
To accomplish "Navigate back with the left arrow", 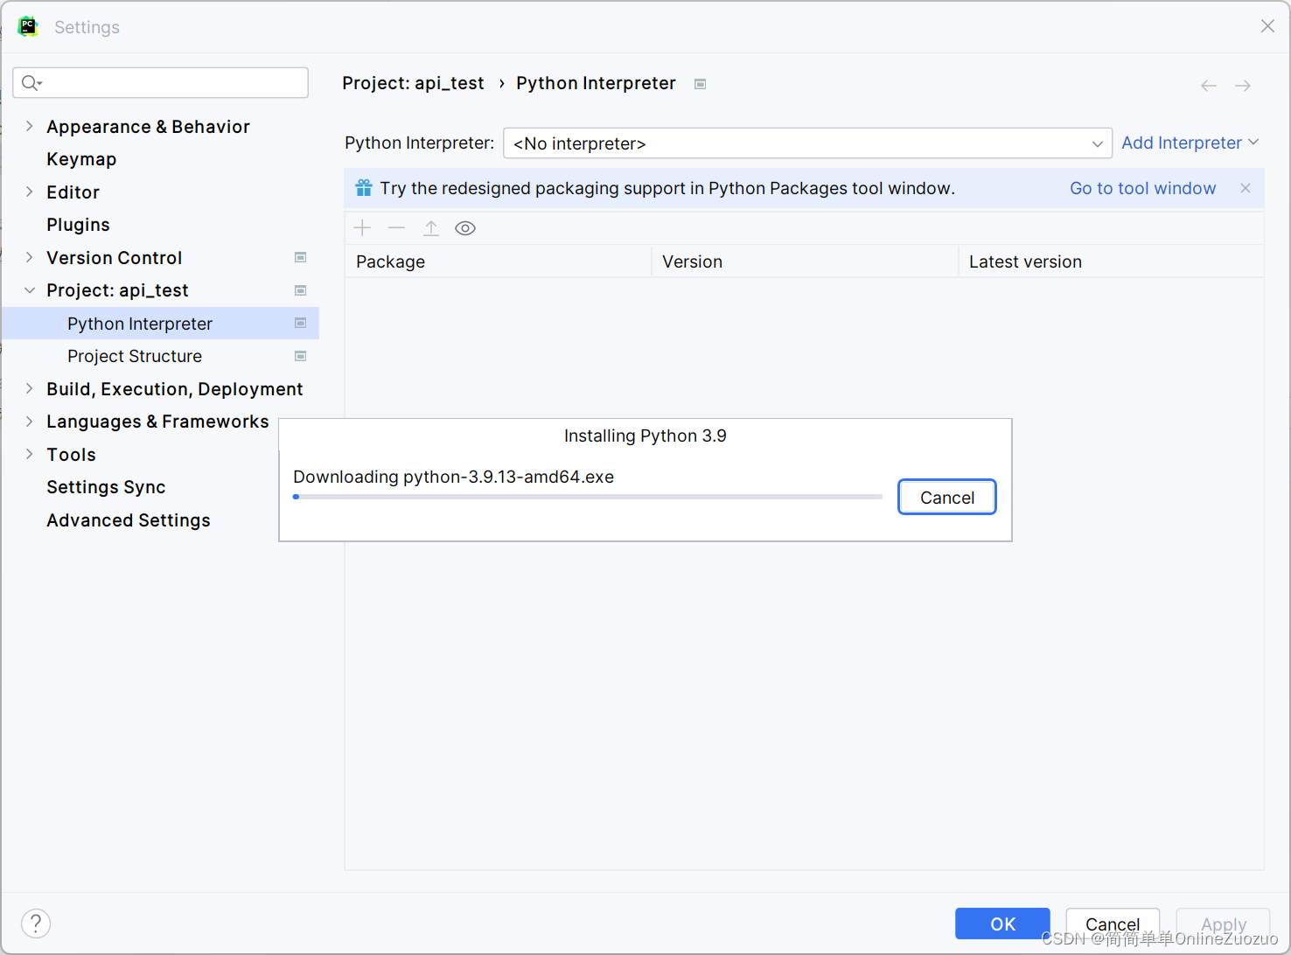I will [x=1209, y=86].
